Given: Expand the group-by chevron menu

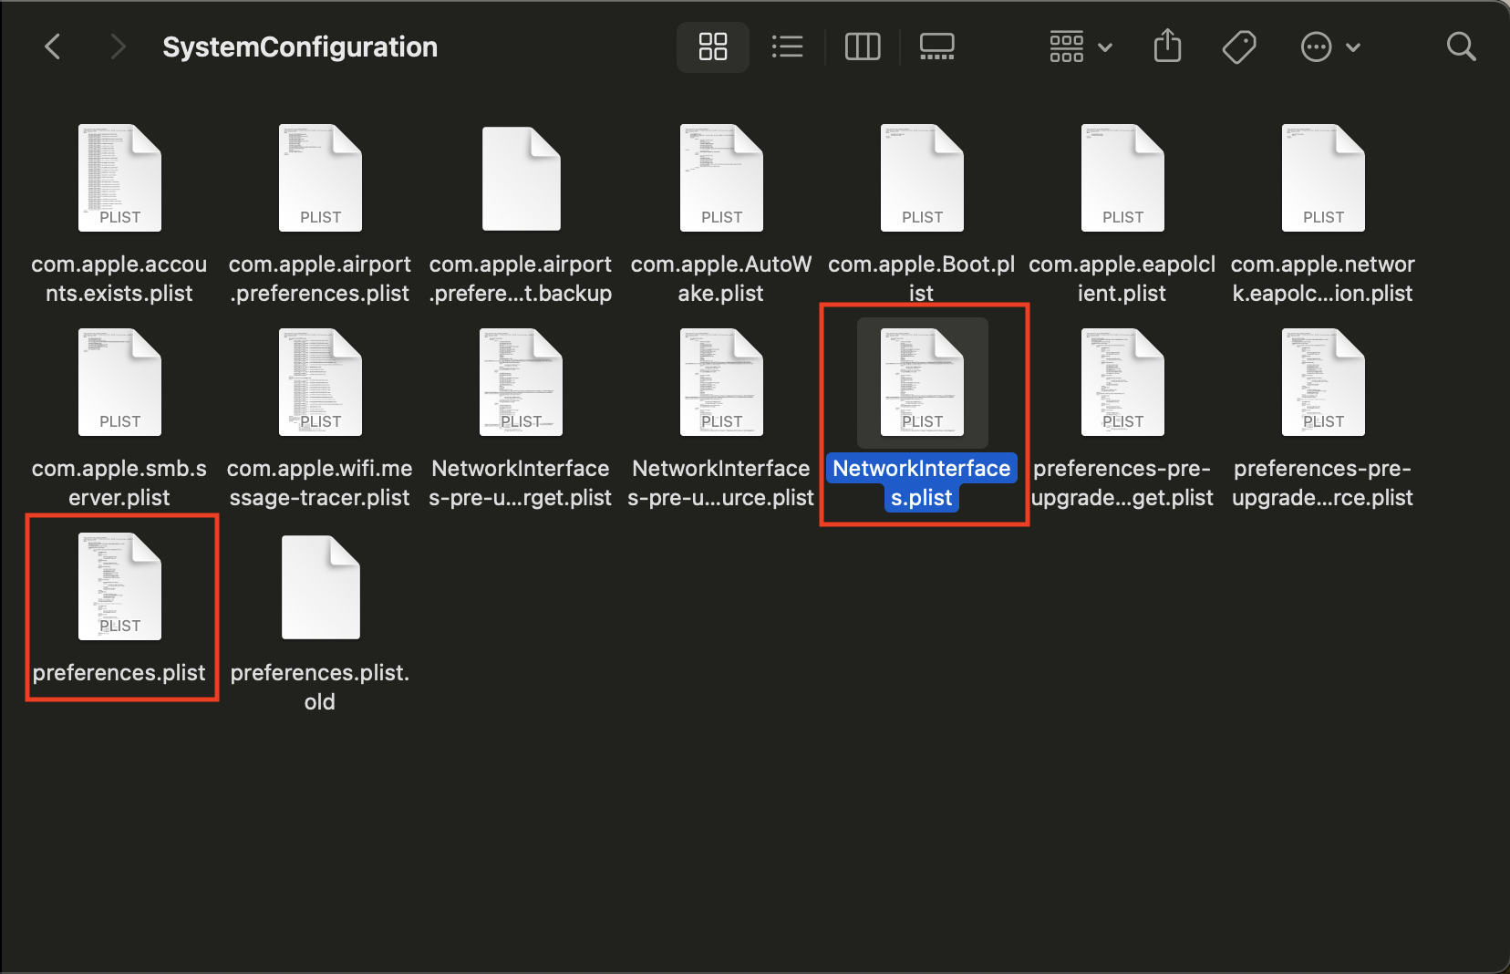Looking at the screenshot, I should (x=1105, y=47).
